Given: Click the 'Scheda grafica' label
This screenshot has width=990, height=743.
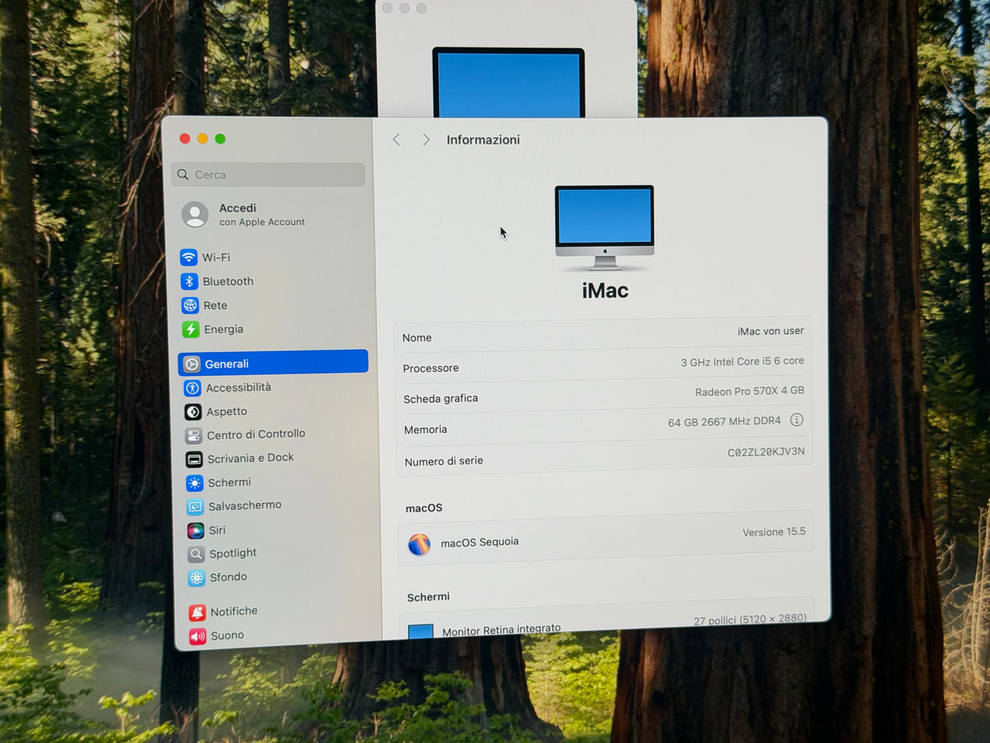Looking at the screenshot, I should (441, 398).
